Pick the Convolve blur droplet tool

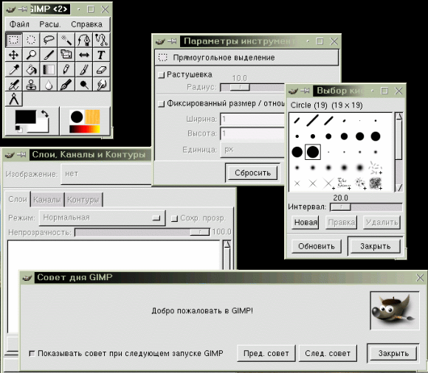click(x=49, y=84)
